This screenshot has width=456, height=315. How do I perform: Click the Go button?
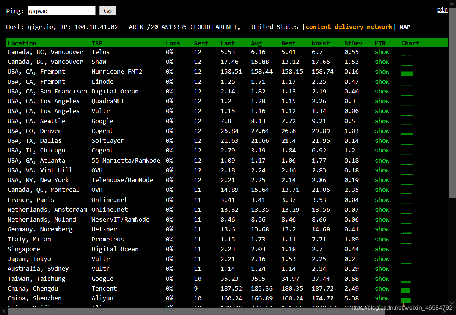[x=108, y=11]
